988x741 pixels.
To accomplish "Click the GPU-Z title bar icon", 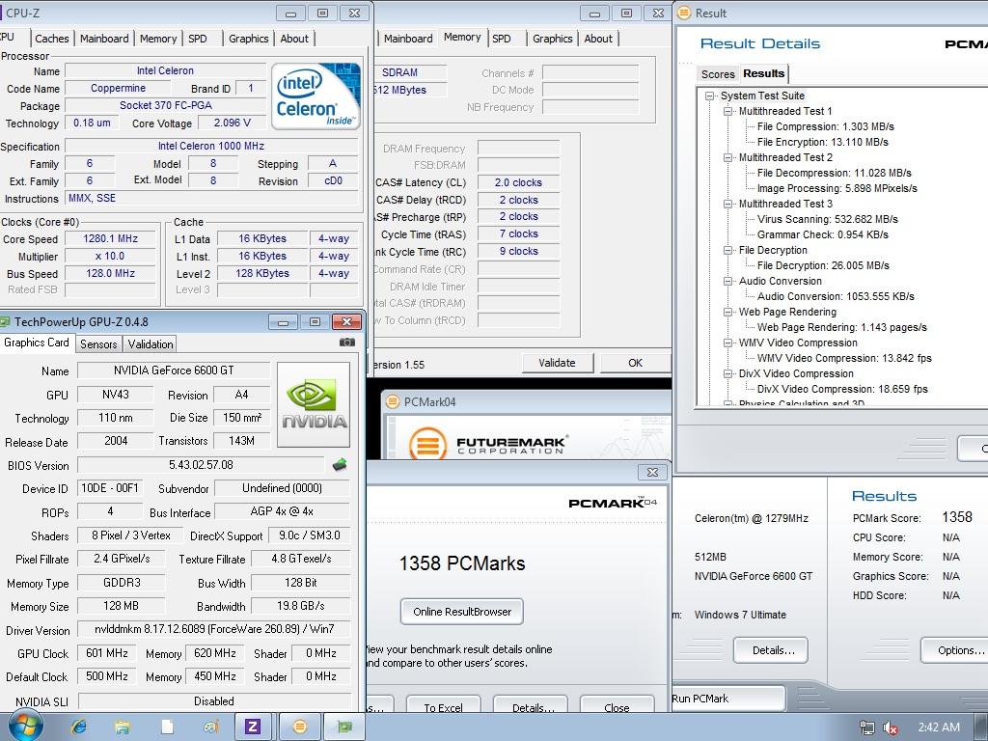I will 5,322.
